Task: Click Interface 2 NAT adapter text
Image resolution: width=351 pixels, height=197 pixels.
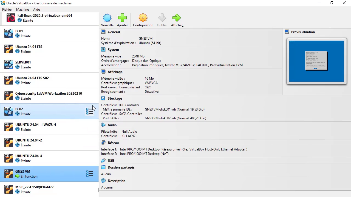Action: pos(144,154)
